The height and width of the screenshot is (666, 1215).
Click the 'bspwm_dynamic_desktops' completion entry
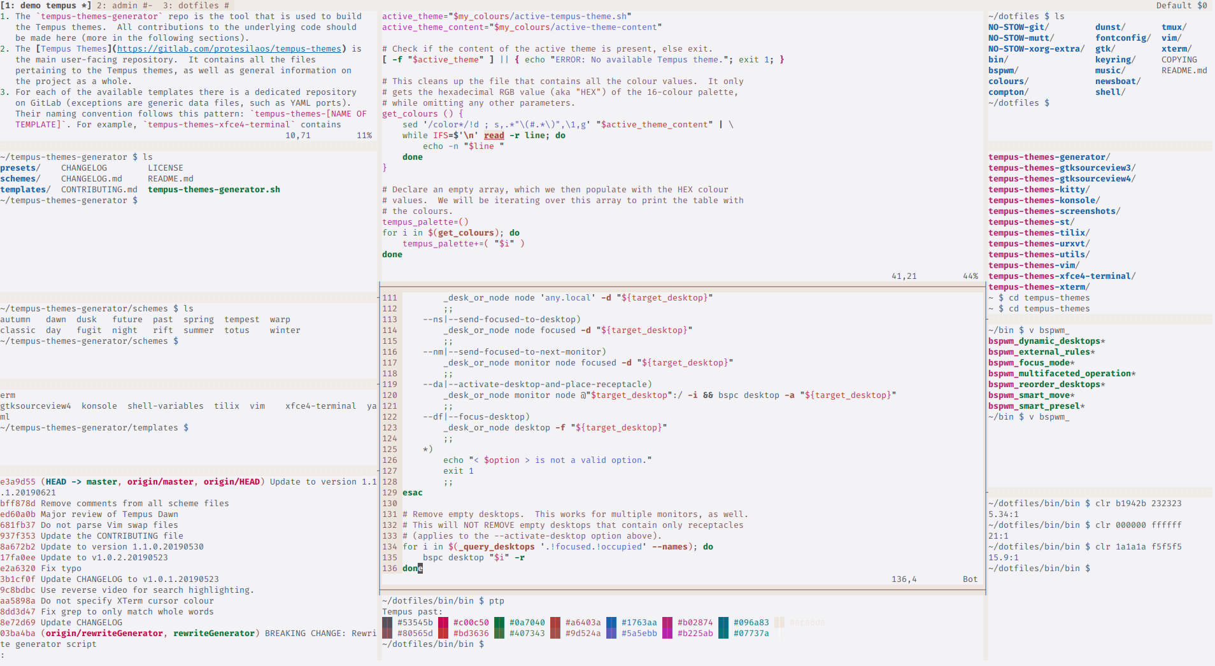coord(1047,341)
